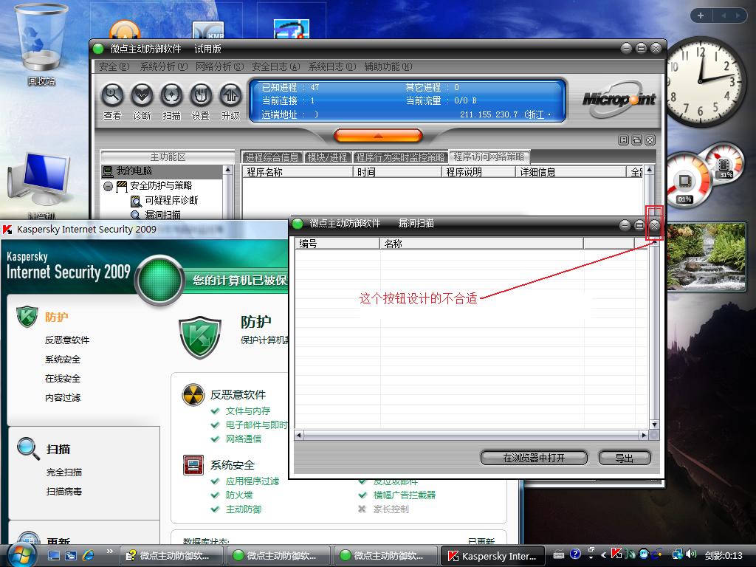Image resolution: width=756 pixels, height=567 pixels.
Task: Open the 安全日志(A) menu
Action: click(276, 66)
